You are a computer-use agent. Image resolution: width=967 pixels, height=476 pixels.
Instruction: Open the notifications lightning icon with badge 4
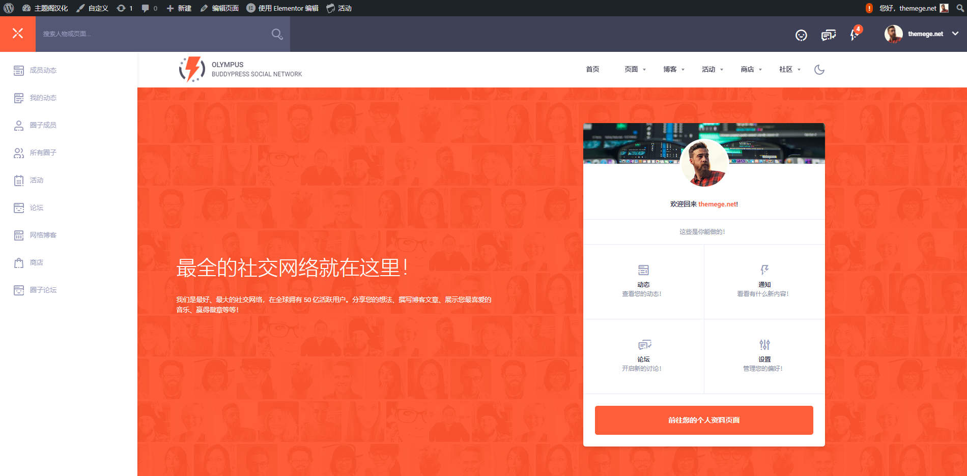[855, 34]
